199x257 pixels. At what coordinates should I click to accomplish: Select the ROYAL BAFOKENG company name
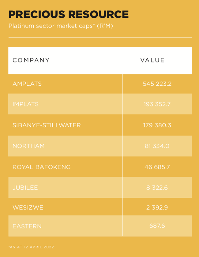coord(42,167)
